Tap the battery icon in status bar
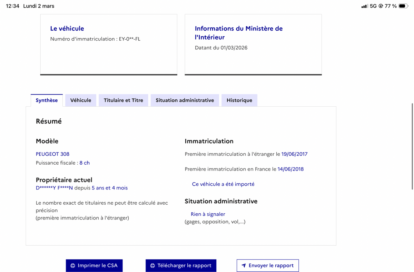The height and width of the screenshot is (272, 414). point(403,6)
